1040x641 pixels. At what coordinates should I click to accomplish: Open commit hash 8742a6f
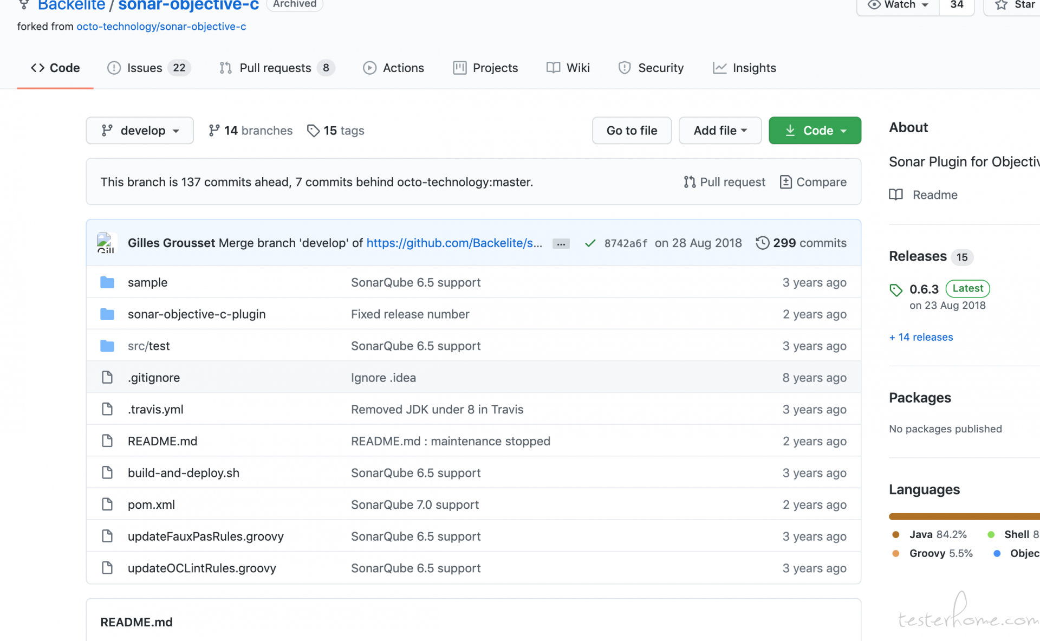(626, 243)
